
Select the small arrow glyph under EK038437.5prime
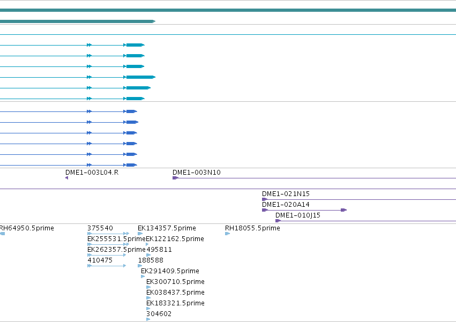(148, 298)
